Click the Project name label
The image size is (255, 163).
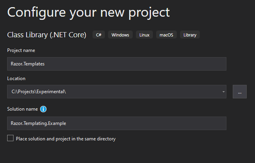(21, 50)
